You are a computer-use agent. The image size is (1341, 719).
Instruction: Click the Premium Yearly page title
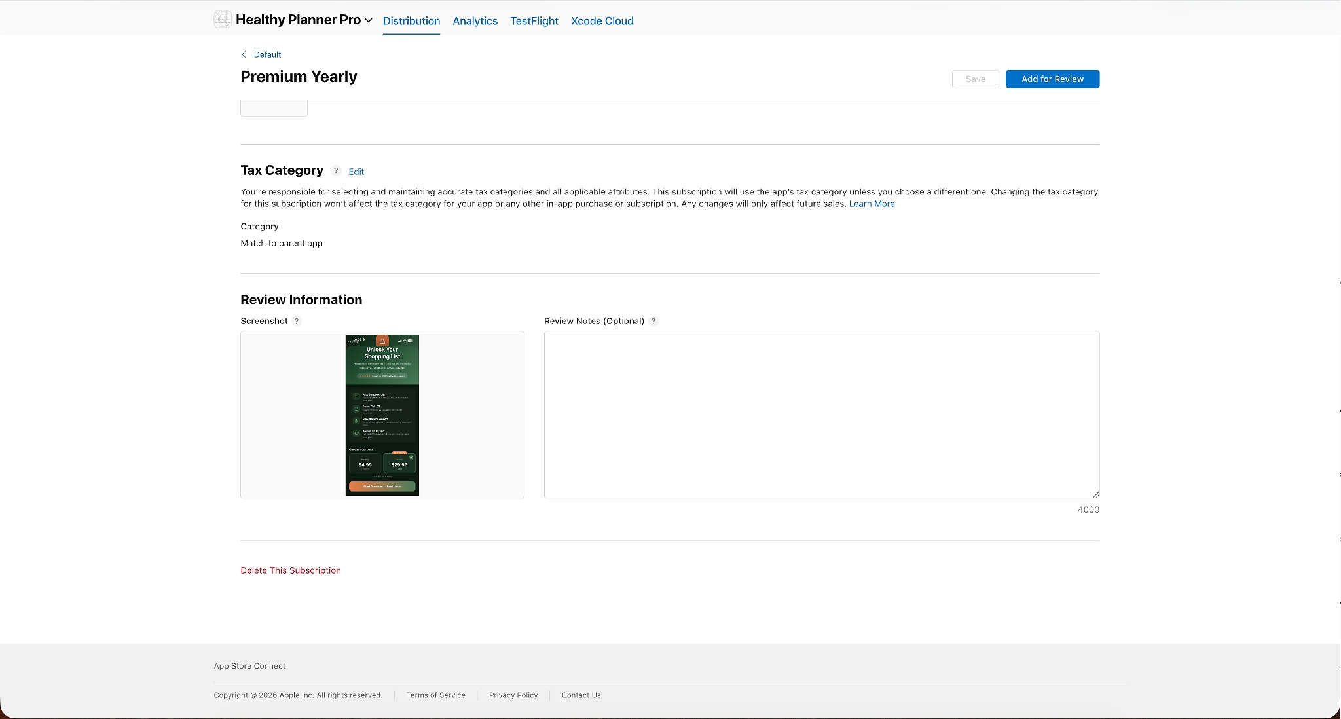pyautogui.click(x=299, y=77)
